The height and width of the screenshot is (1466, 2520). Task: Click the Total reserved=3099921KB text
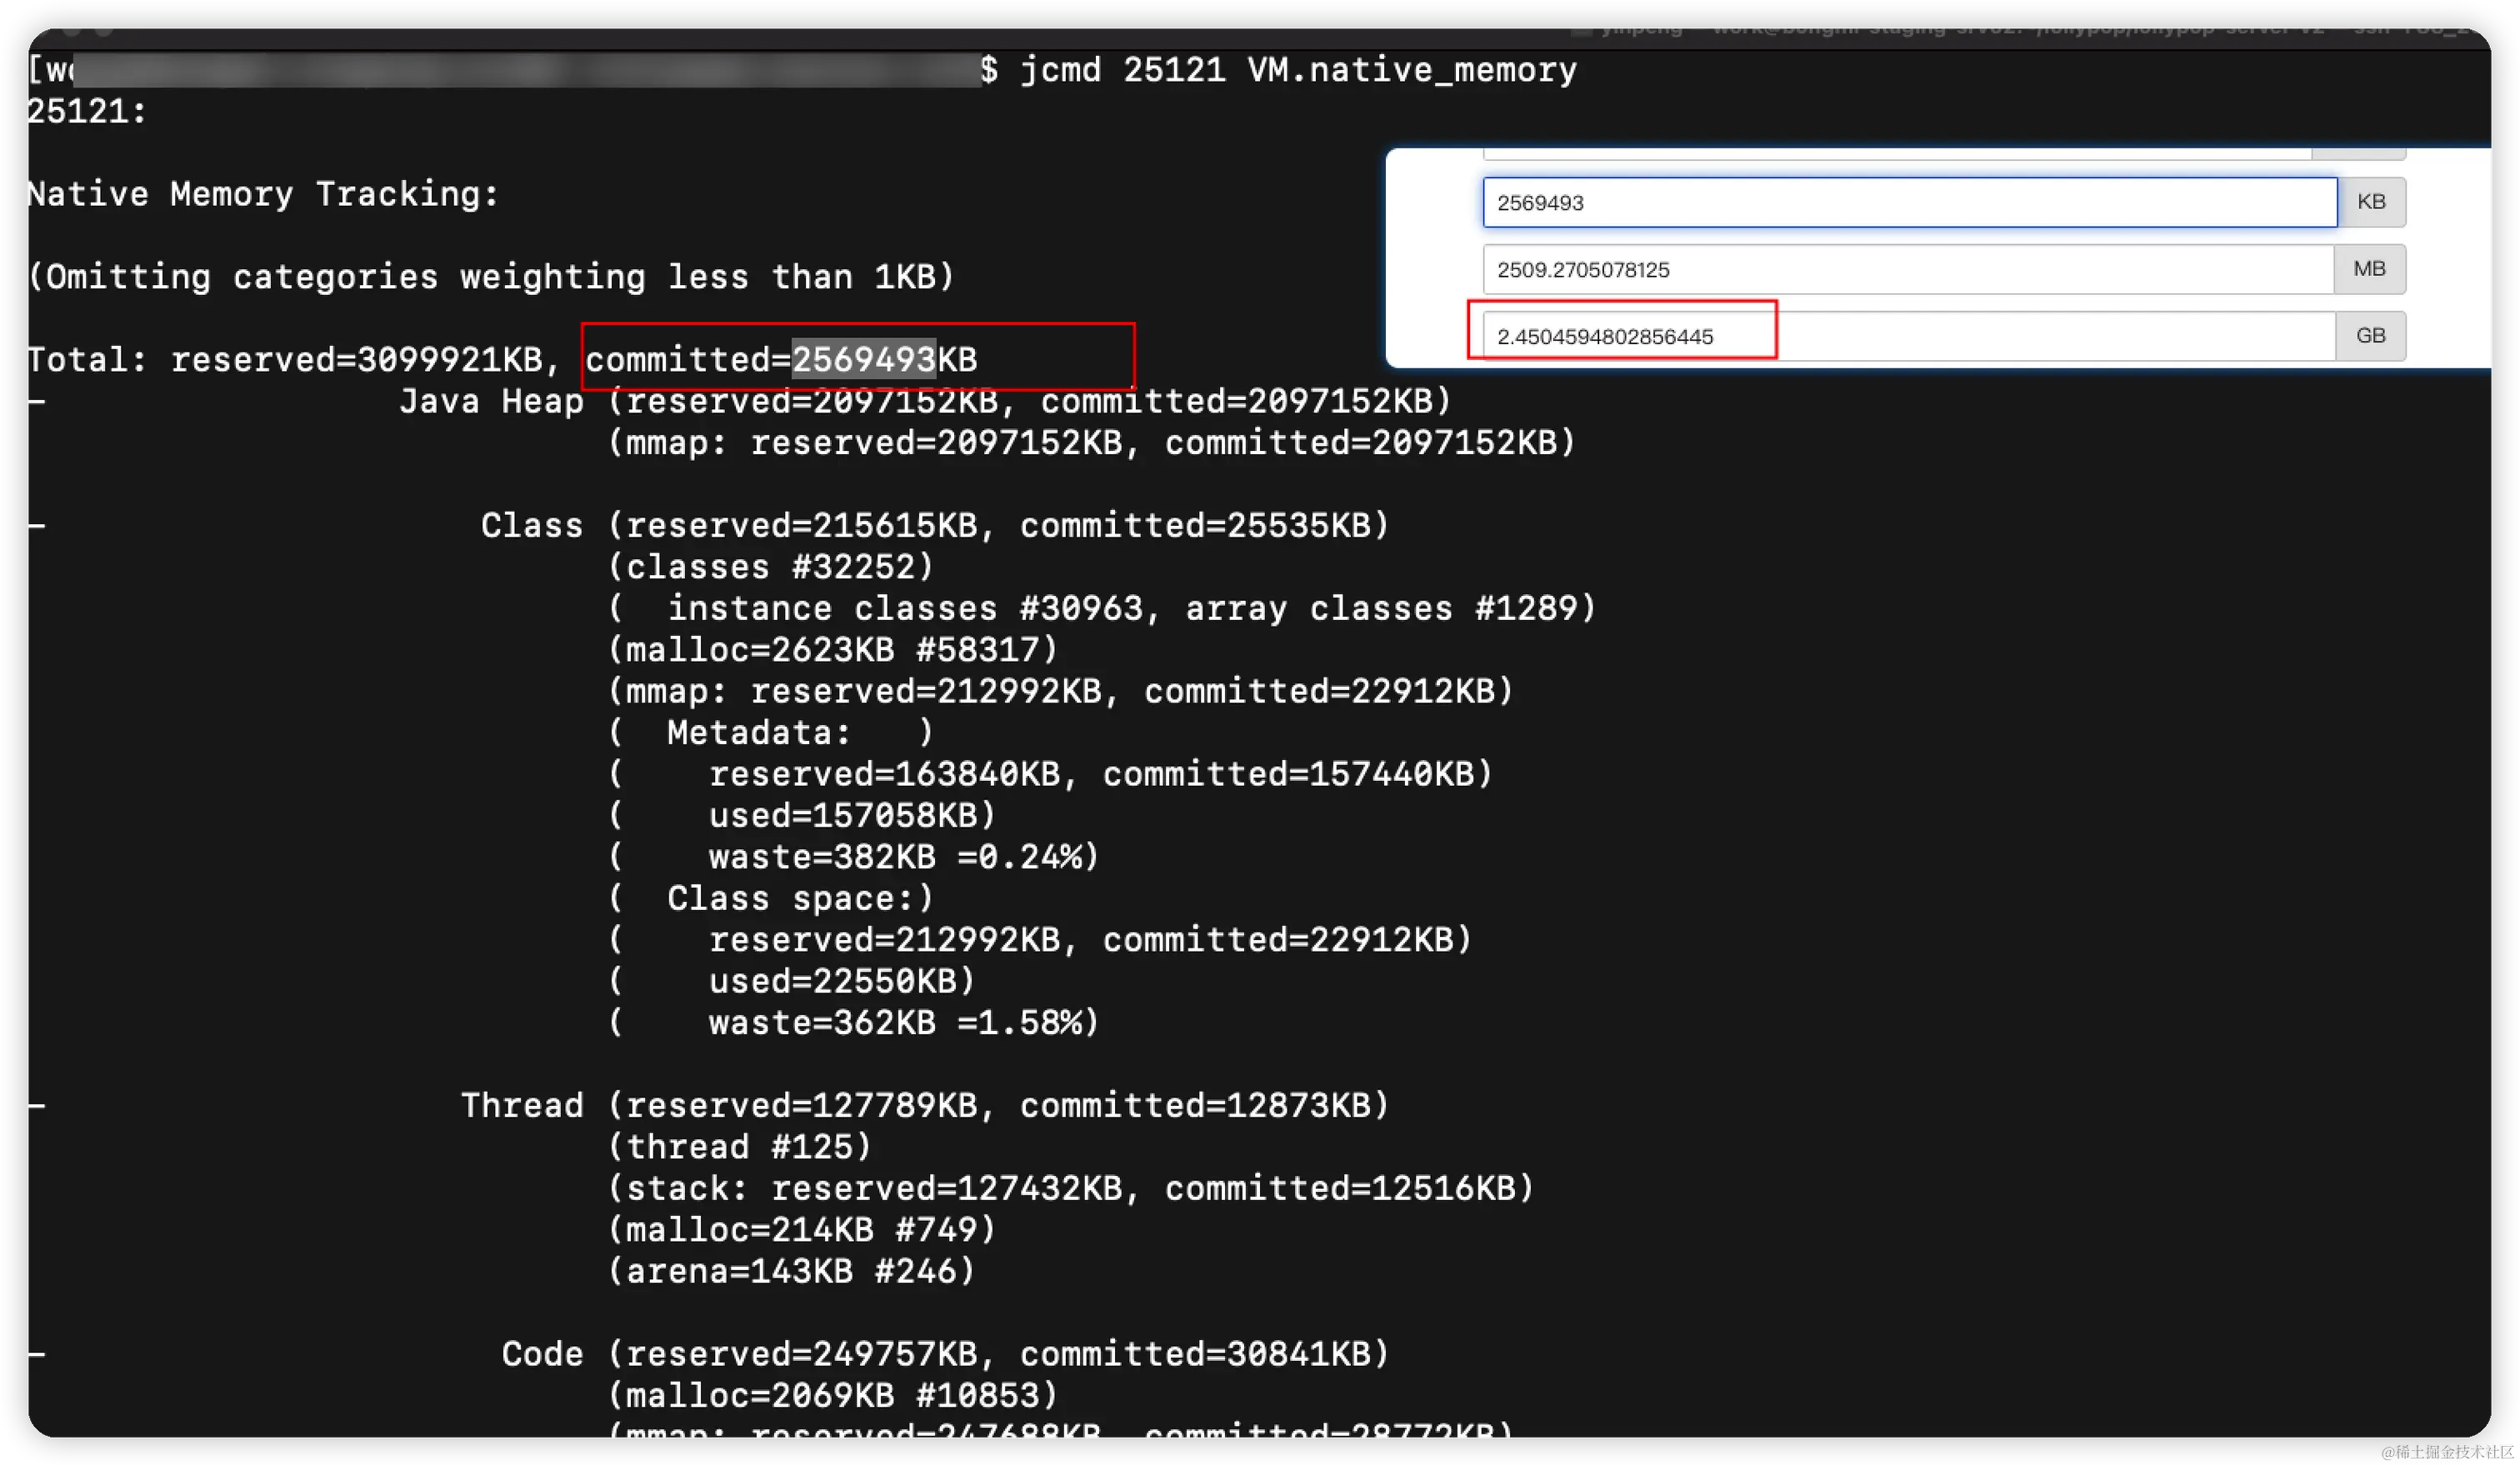(x=292, y=359)
